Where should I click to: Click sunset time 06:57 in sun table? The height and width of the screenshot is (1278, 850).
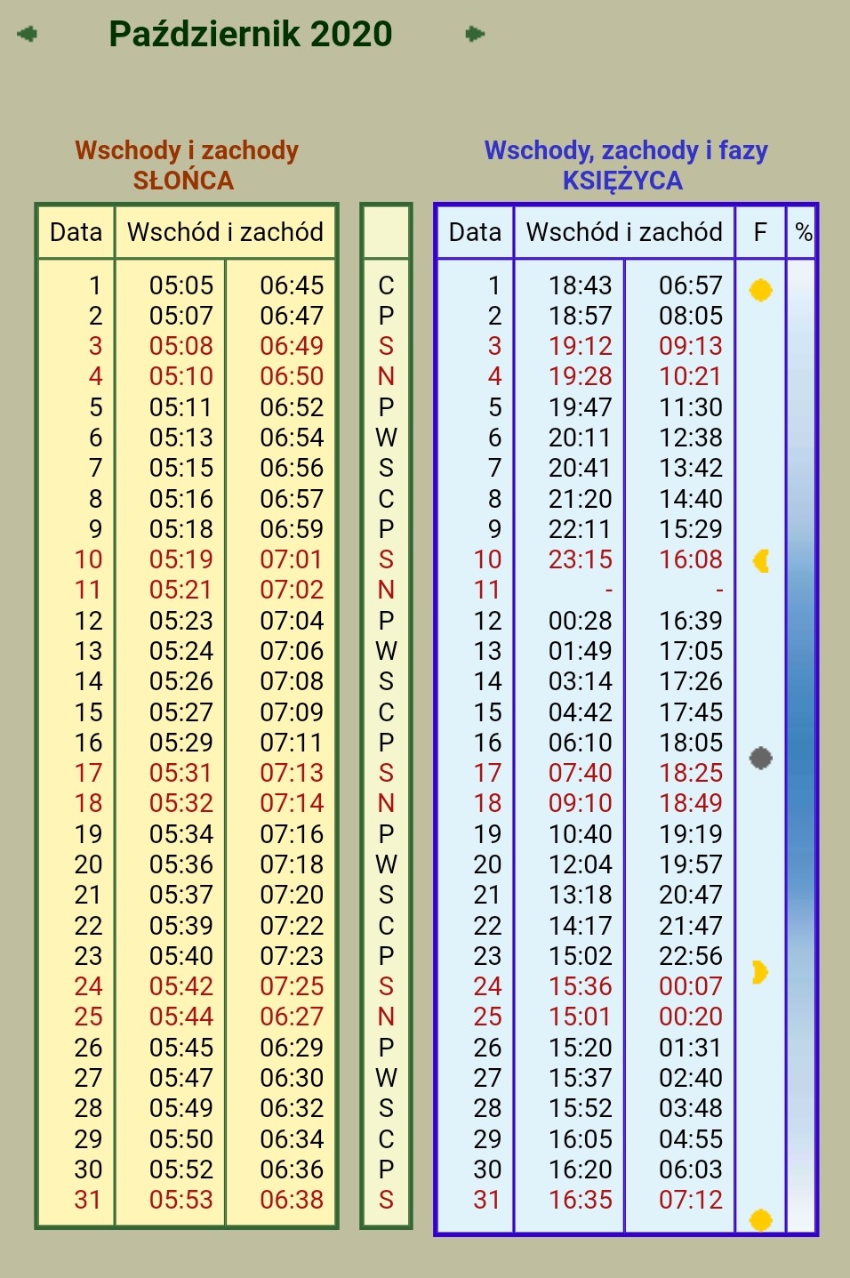click(x=292, y=499)
